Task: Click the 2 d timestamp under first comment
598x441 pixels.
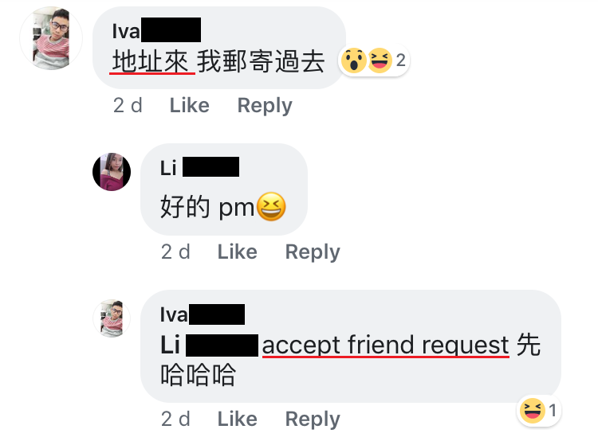Action: (x=128, y=105)
